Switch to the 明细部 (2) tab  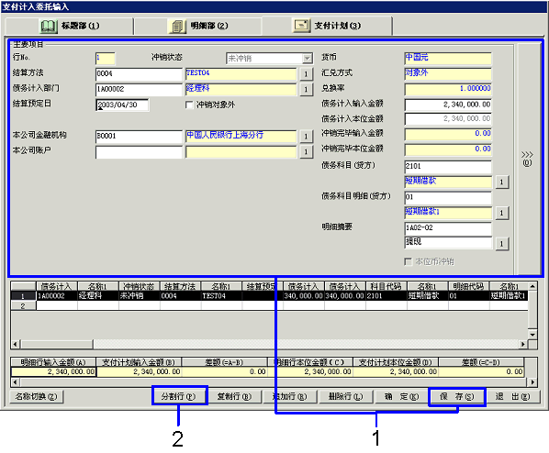click(x=198, y=26)
